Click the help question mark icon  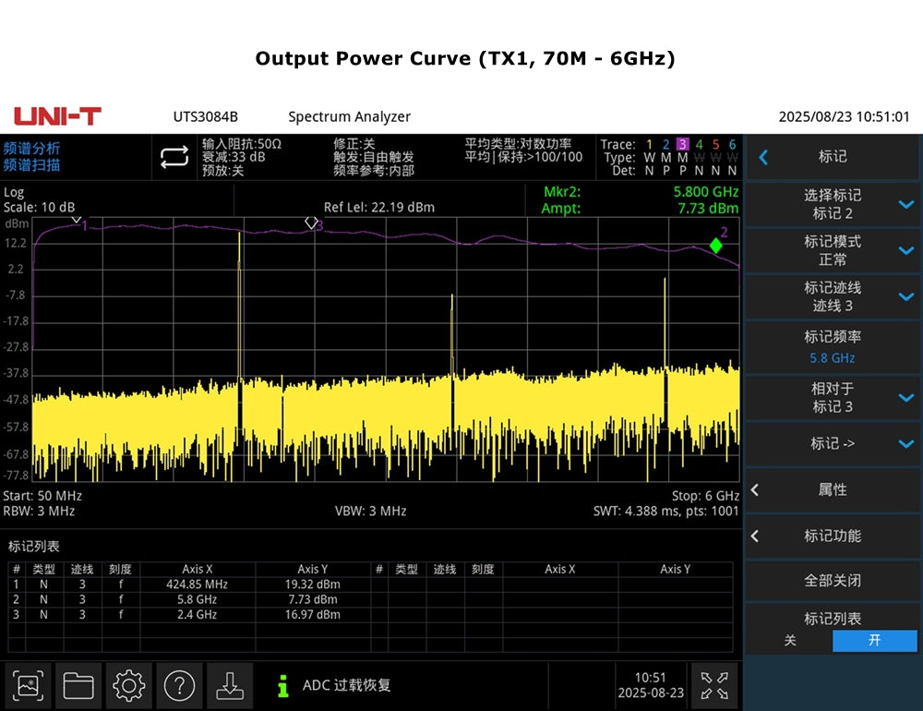click(179, 685)
